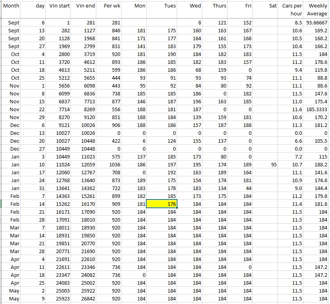Viewport: 330px width, 304px height.
Task: Select the yellow highlighted cell containing 176
Action: [162, 204]
